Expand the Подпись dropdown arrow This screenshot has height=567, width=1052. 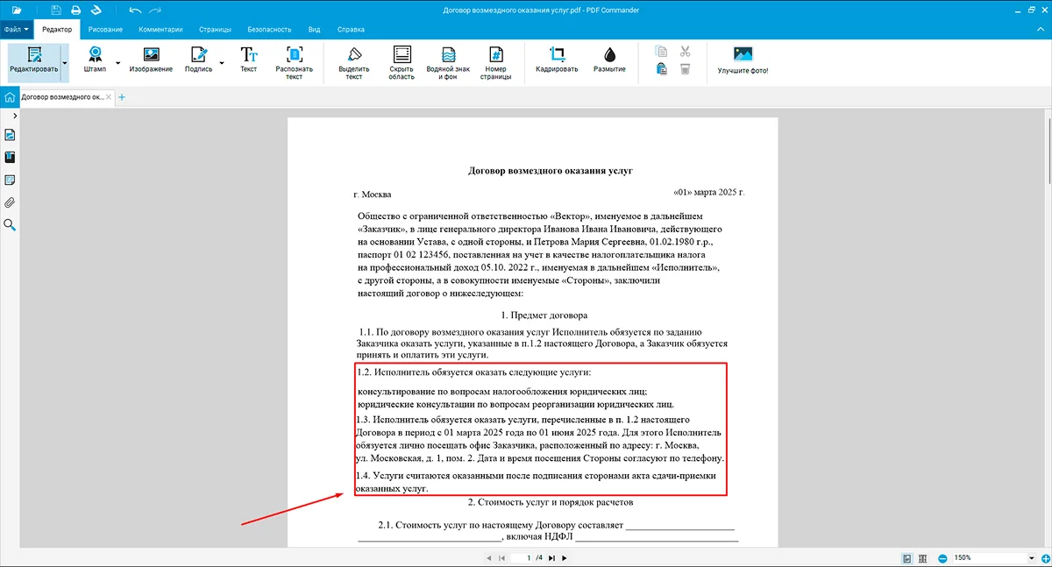[222, 62]
